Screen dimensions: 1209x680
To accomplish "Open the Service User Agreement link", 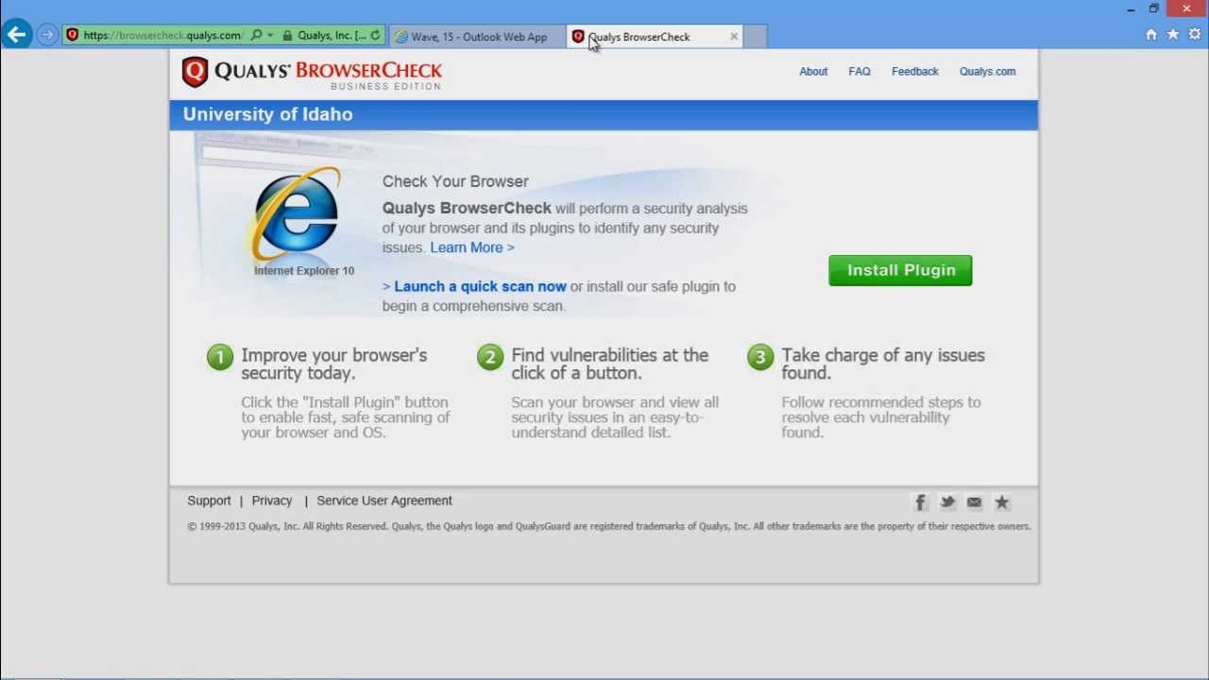I will (x=384, y=501).
